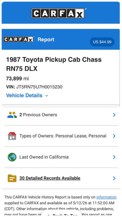
Task: Open the Vehicle Details link
Action: (x=24, y=95)
